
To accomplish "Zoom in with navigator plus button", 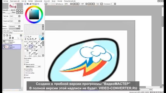I will [20, 10].
